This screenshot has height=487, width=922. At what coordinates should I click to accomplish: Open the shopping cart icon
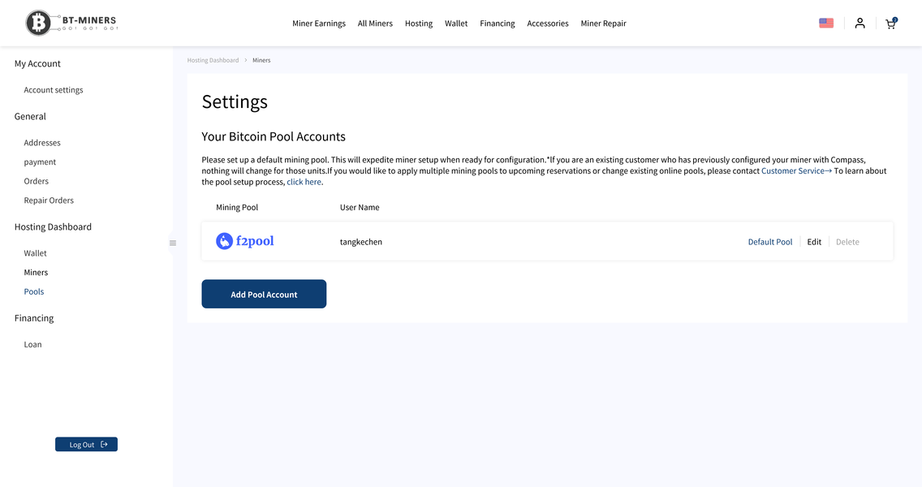[x=890, y=24]
